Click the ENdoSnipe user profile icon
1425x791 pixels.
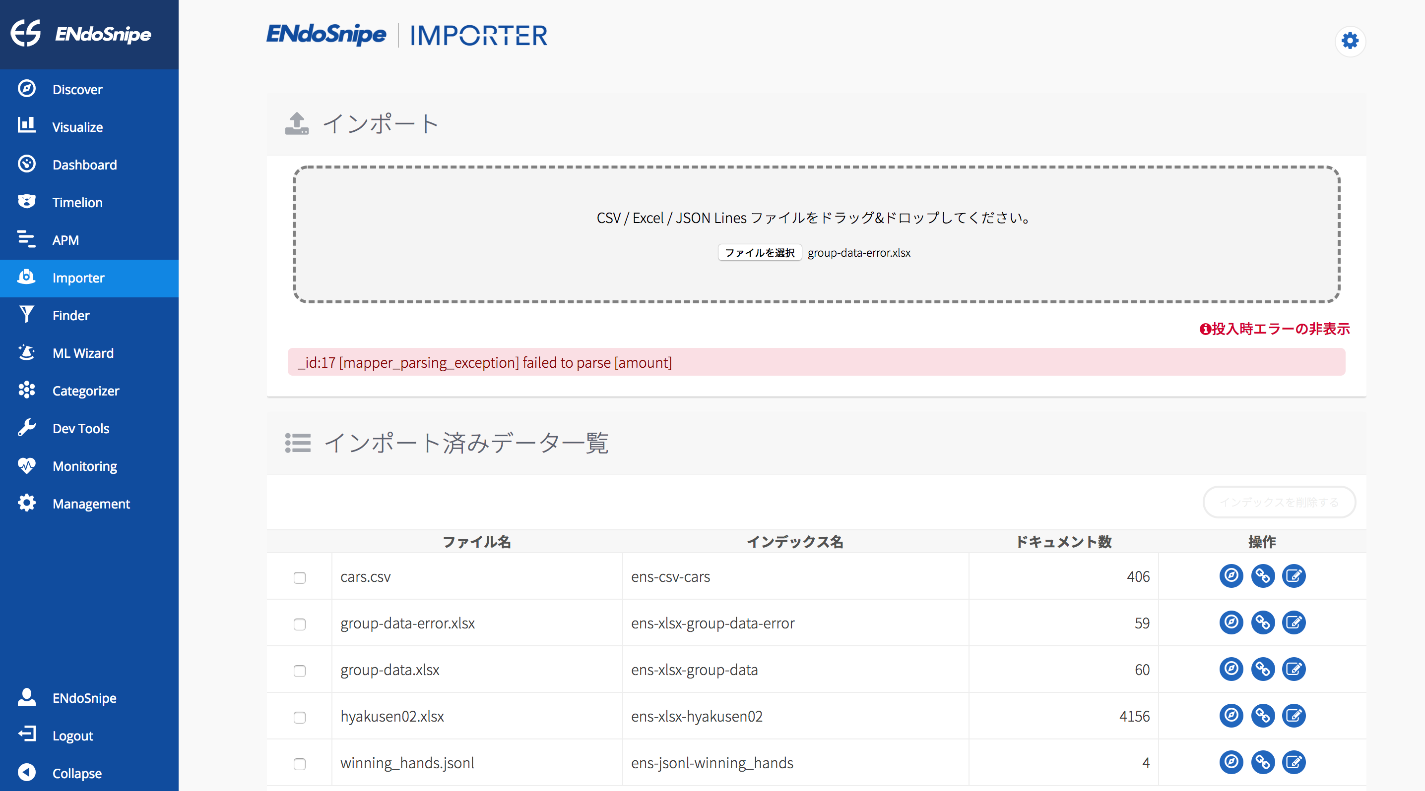point(27,697)
